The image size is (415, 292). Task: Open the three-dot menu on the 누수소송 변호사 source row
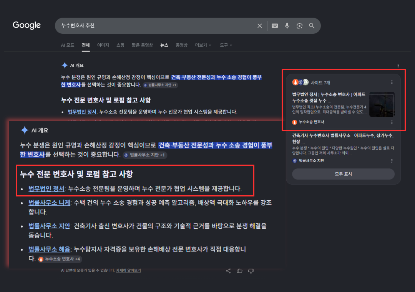392,122
